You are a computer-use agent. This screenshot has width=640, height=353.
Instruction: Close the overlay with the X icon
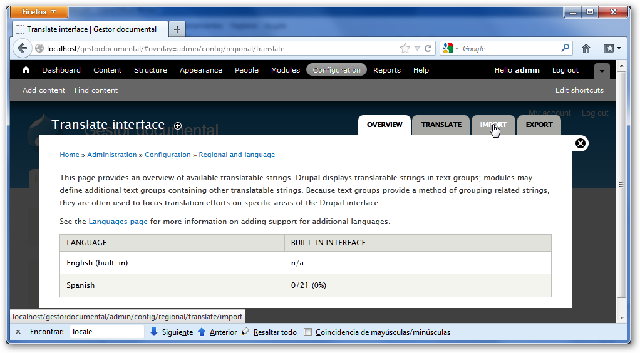pos(581,143)
